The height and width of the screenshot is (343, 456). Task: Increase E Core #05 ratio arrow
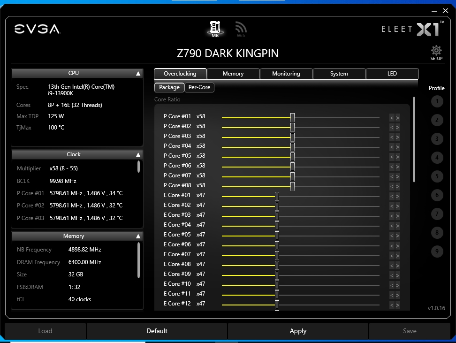click(x=397, y=236)
